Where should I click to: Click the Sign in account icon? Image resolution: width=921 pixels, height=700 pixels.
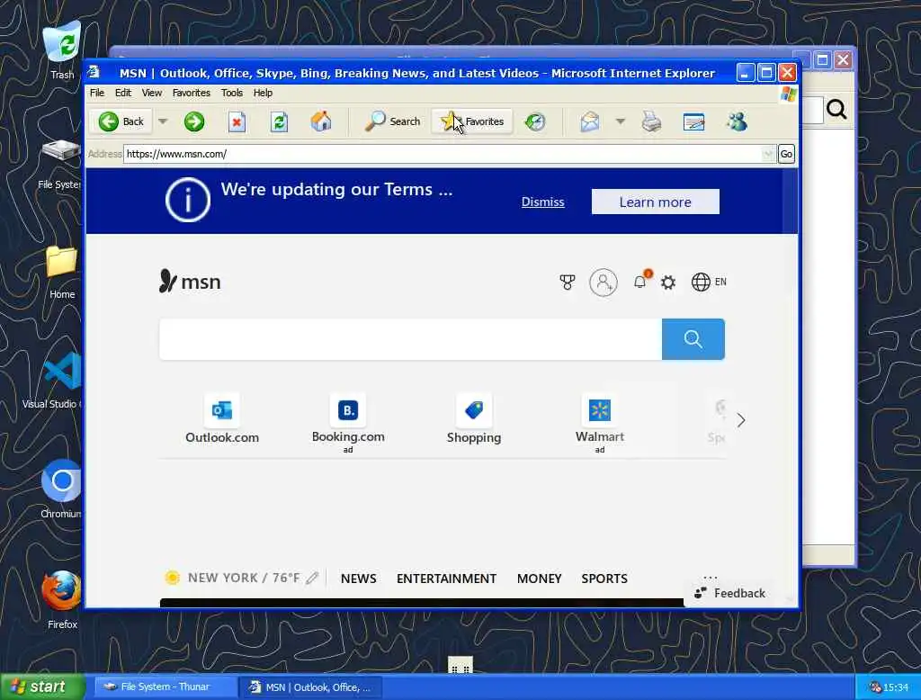pos(604,283)
